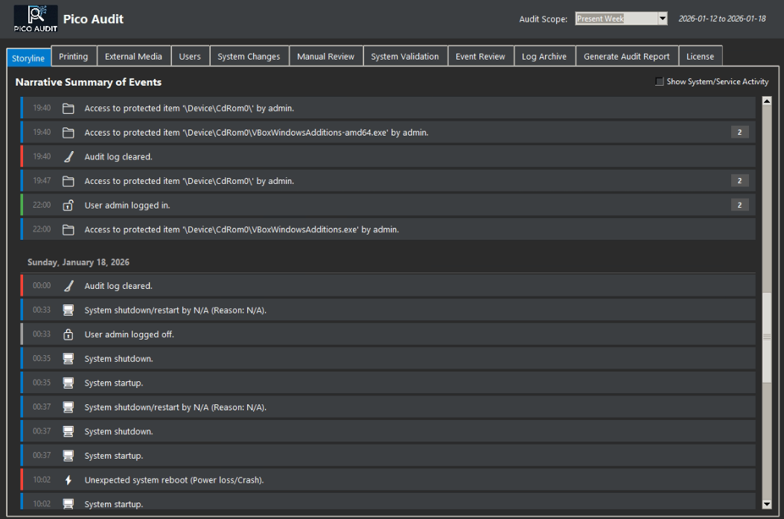Click the folder icon on VBoxWindowsAdditions.exe event

(68, 229)
